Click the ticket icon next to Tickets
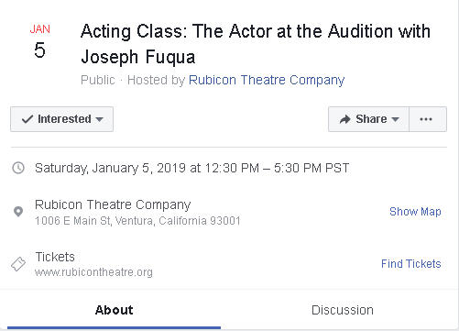Image resolution: width=459 pixels, height=331 pixels. click(x=18, y=264)
